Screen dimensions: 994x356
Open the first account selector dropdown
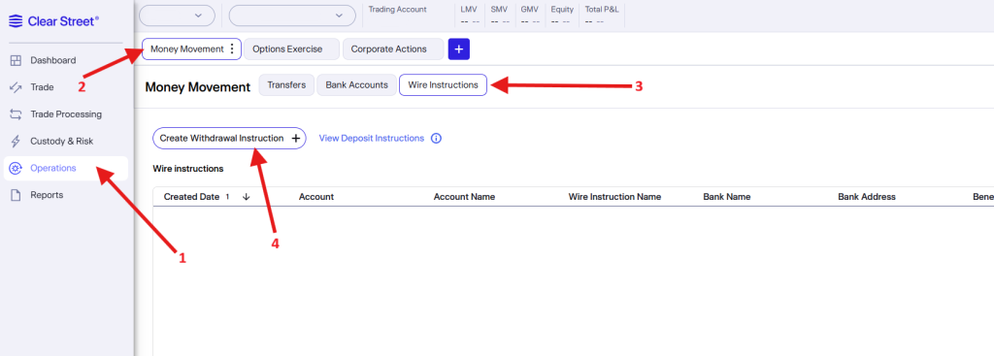point(178,16)
